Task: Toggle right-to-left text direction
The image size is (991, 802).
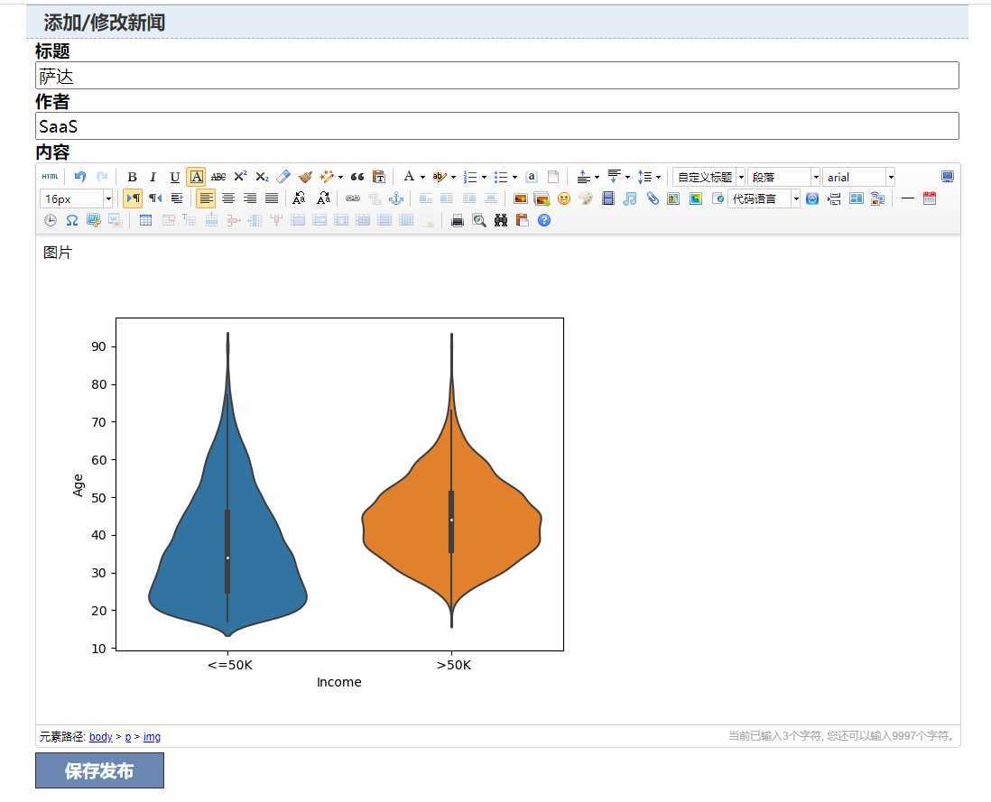Action: point(155,198)
